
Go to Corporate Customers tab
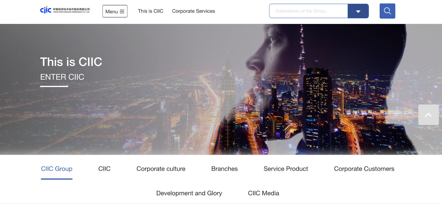pyautogui.click(x=364, y=169)
